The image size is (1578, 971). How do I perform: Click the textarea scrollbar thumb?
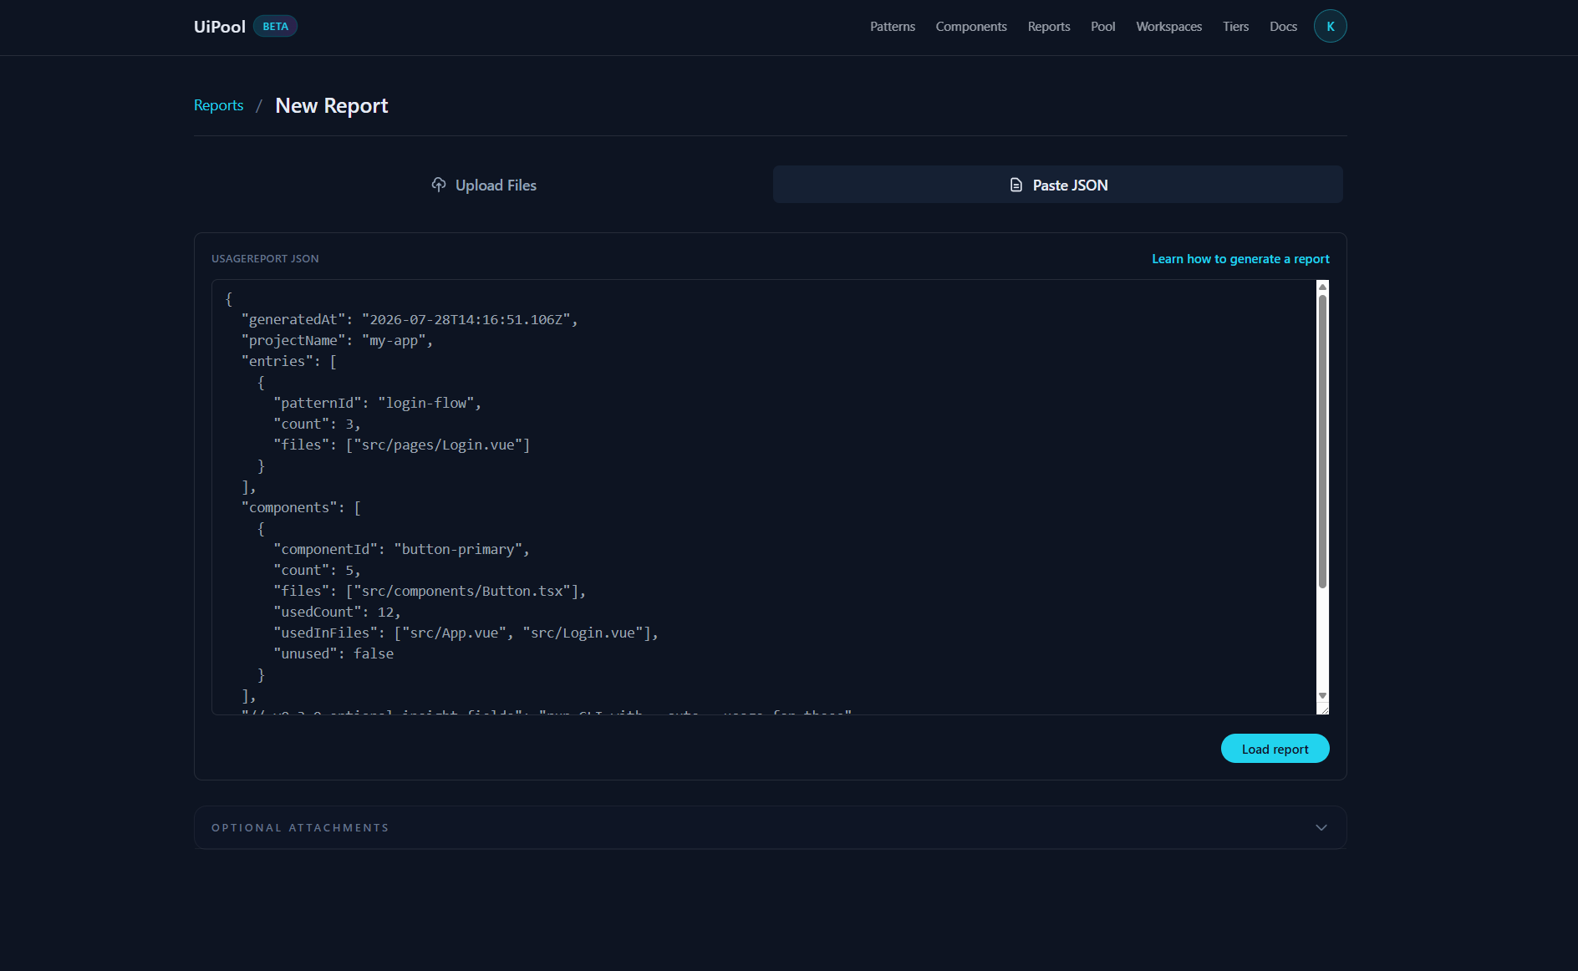click(x=1322, y=441)
